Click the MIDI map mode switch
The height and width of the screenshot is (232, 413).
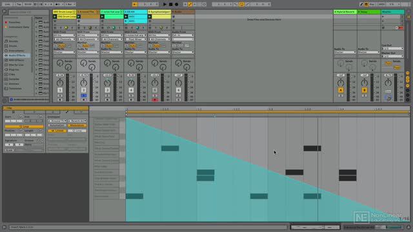381,4
